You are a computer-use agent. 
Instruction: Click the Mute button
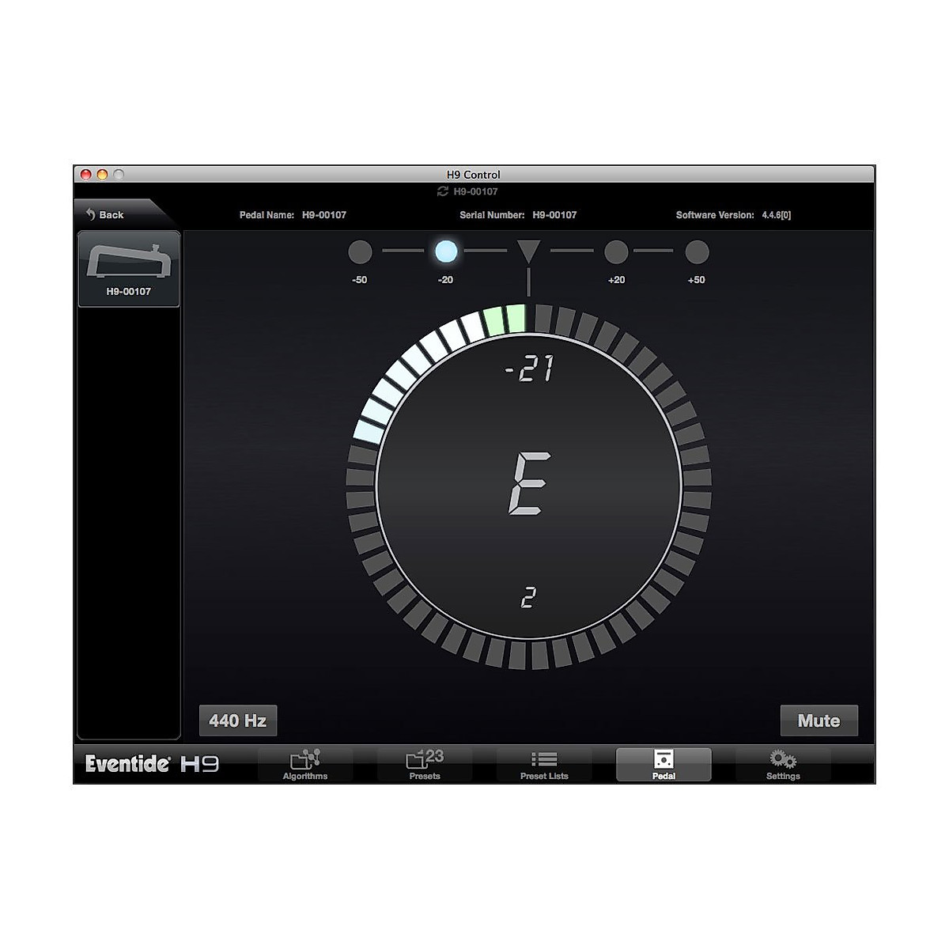[x=819, y=720]
